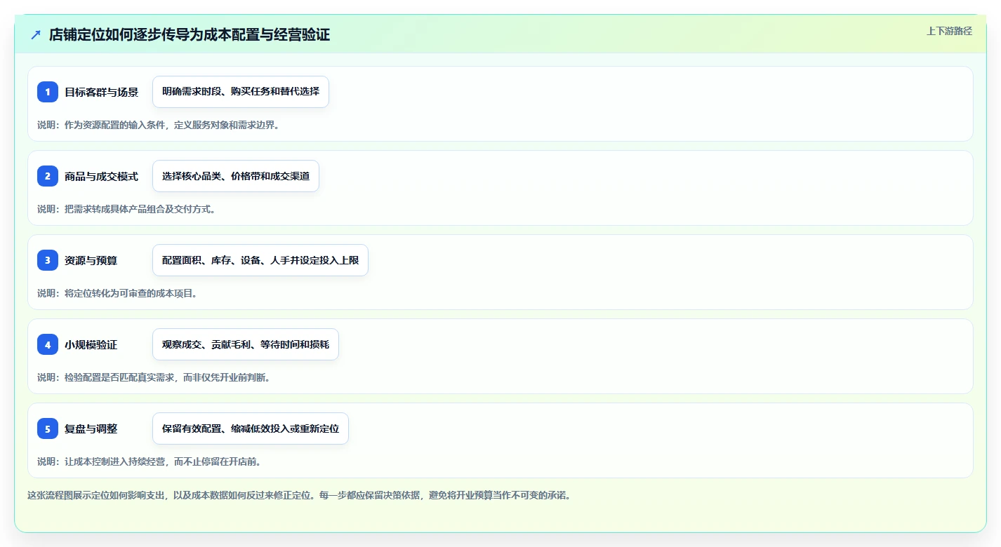Screen dimensions: 1001x547
Task: Click the note 让成本控制进入持续经营
Action: tap(116, 461)
